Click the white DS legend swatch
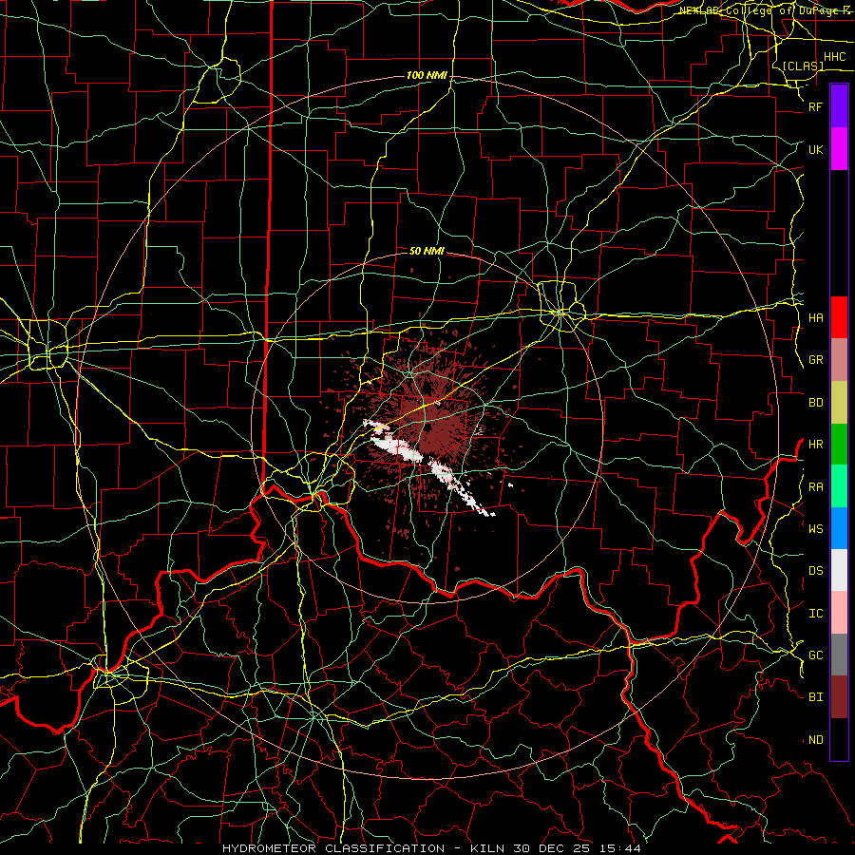Screen dimensions: 855x855 [839, 570]
